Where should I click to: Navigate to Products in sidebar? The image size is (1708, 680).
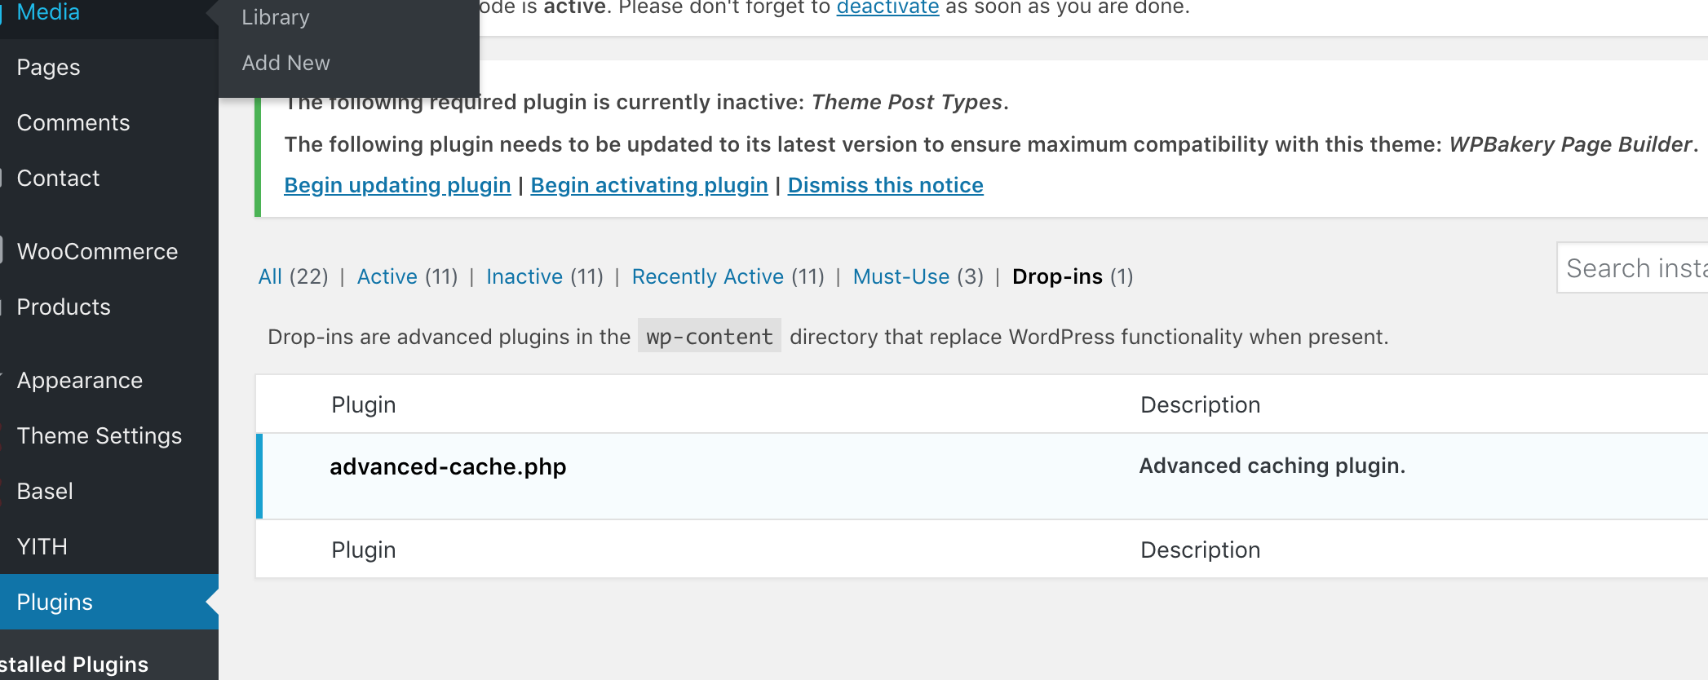click(x=64, y=307)
